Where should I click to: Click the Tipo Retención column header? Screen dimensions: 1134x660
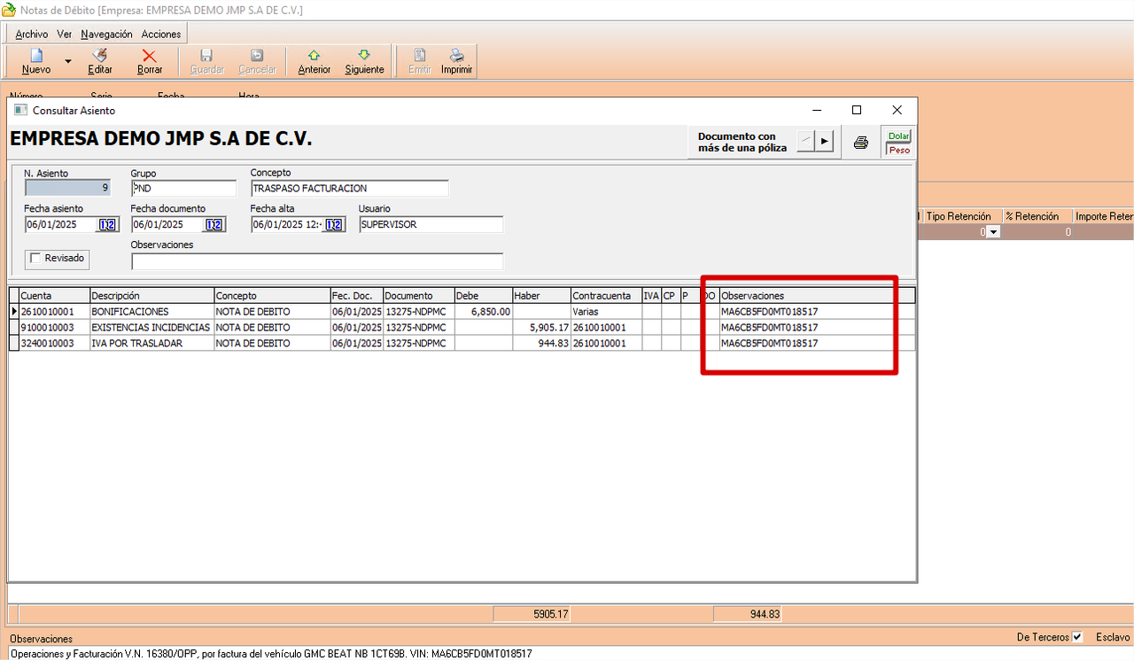(961, 216)
